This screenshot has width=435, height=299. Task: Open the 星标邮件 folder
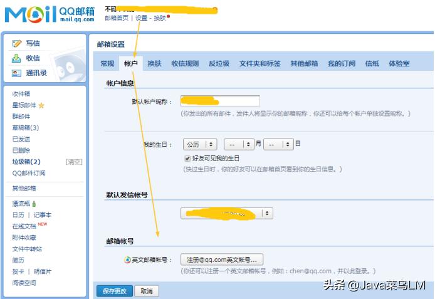(x=24, y=105)
